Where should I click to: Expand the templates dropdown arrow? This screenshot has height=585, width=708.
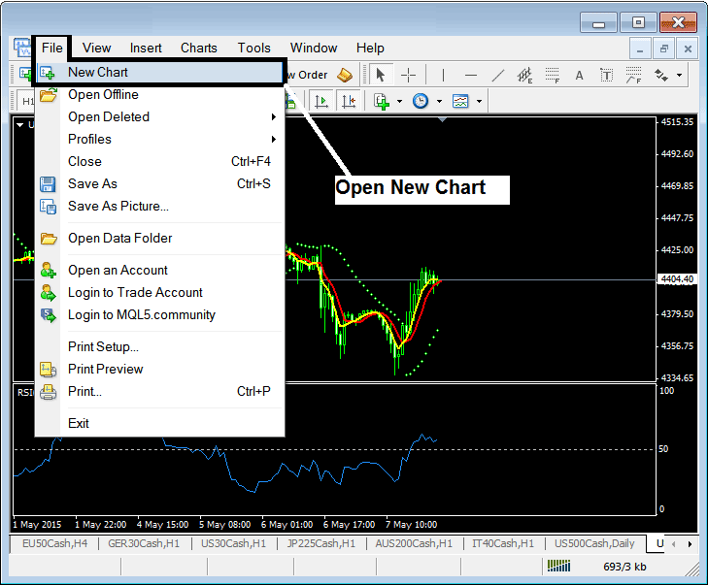[479, 102]
